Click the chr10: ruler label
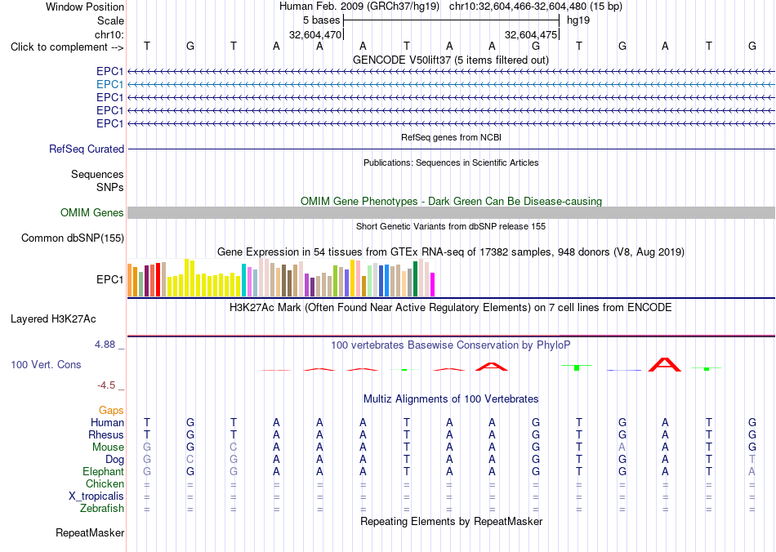Screen dimensions: 776x552 (x=109, y=34)
